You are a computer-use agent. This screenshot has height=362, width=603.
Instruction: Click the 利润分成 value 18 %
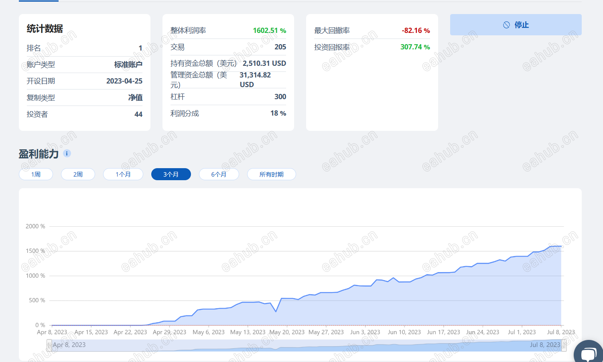(278, 113)
